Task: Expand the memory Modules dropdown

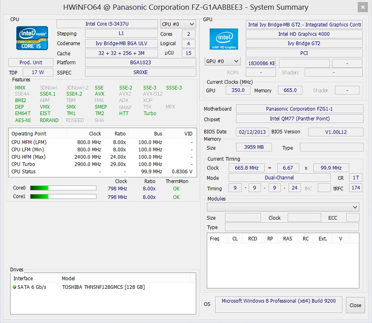Action: (x=282, y=207)
